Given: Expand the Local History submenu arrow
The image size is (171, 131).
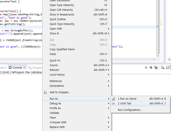Looking at the screenshot, I should click(109, 75).
